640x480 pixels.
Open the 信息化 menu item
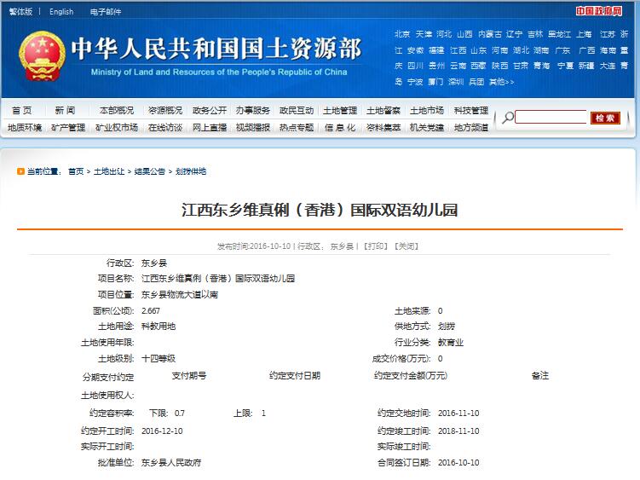[x=340, y=127]
